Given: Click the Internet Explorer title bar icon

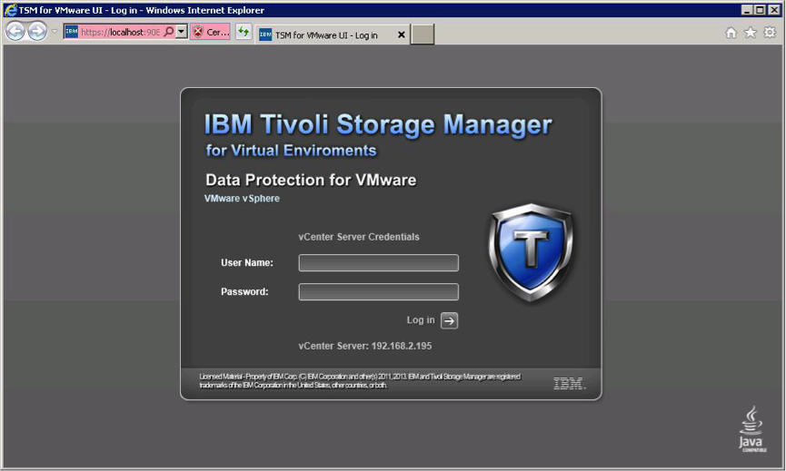Looking at the screenshot, I should (x=10, y=10).
